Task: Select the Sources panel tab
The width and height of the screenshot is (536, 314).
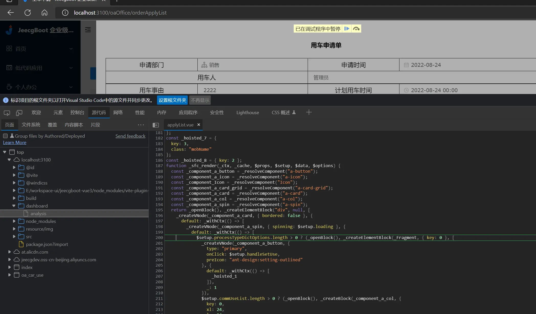Action: (x=98, y=113)
